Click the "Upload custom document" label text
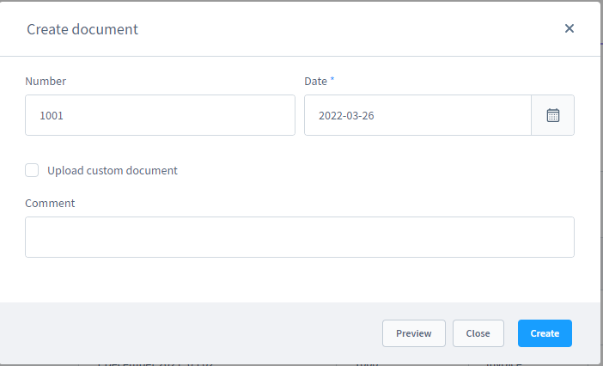 [113, 170]
